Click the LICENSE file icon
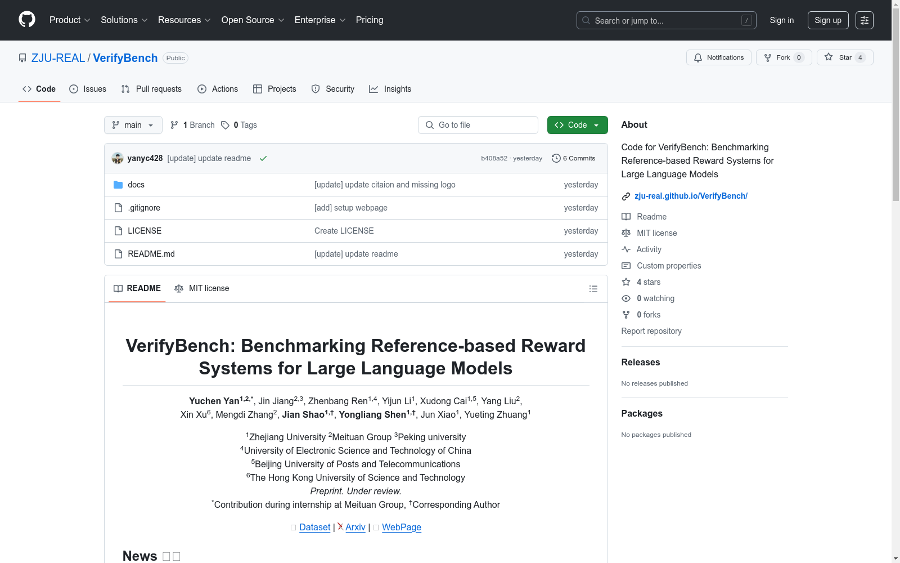Viewport: 900px width, 563px height. 118,231
